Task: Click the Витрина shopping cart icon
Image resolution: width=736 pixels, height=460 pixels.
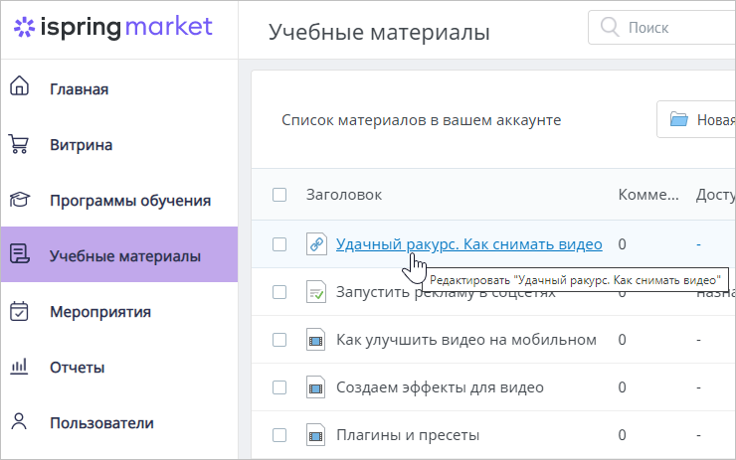Action: (19, 144)
